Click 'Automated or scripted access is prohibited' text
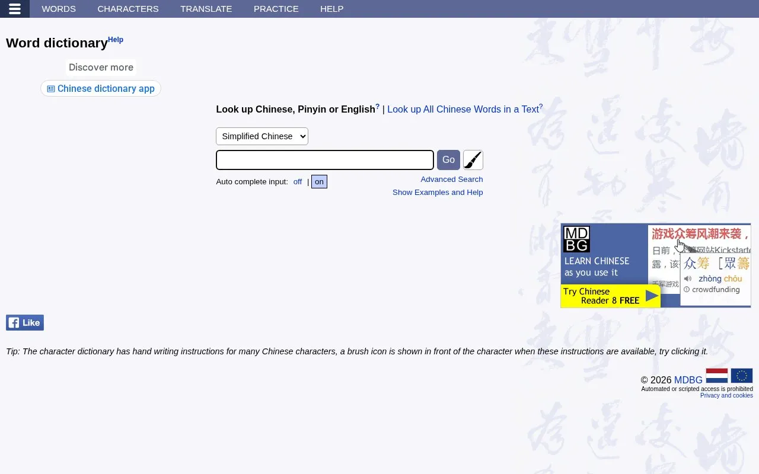This screenshot has width=759, height=474. (x=697, y=389)
